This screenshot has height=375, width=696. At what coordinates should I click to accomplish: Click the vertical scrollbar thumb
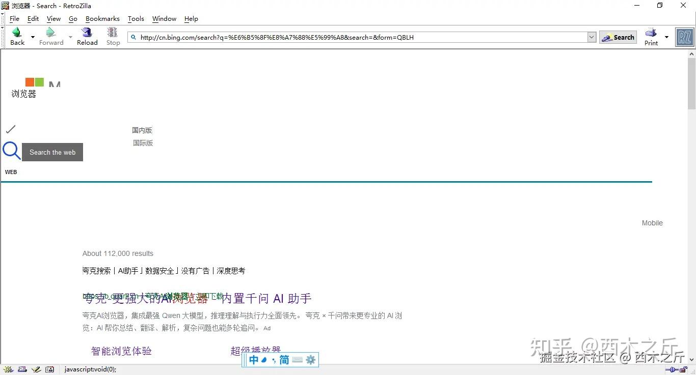coord(691,84)
